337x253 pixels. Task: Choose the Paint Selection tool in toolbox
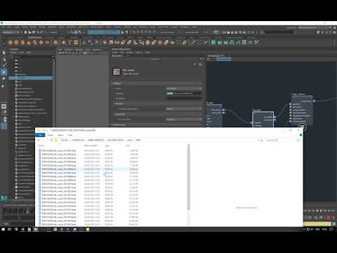coord(4,65)
